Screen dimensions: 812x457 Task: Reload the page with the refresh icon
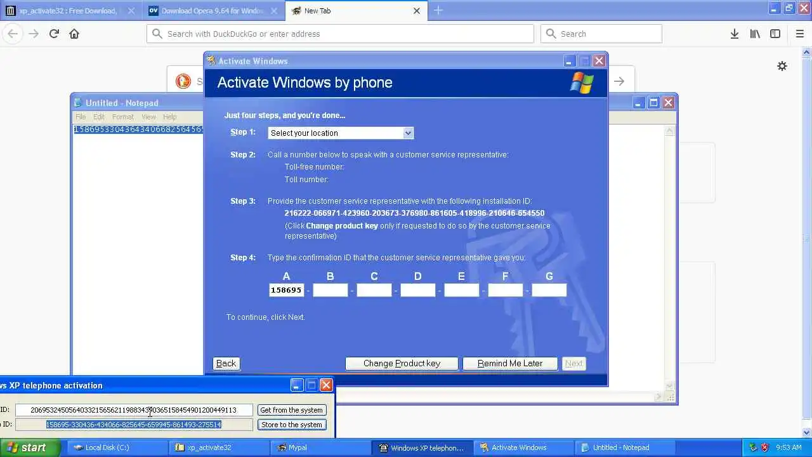54,34
